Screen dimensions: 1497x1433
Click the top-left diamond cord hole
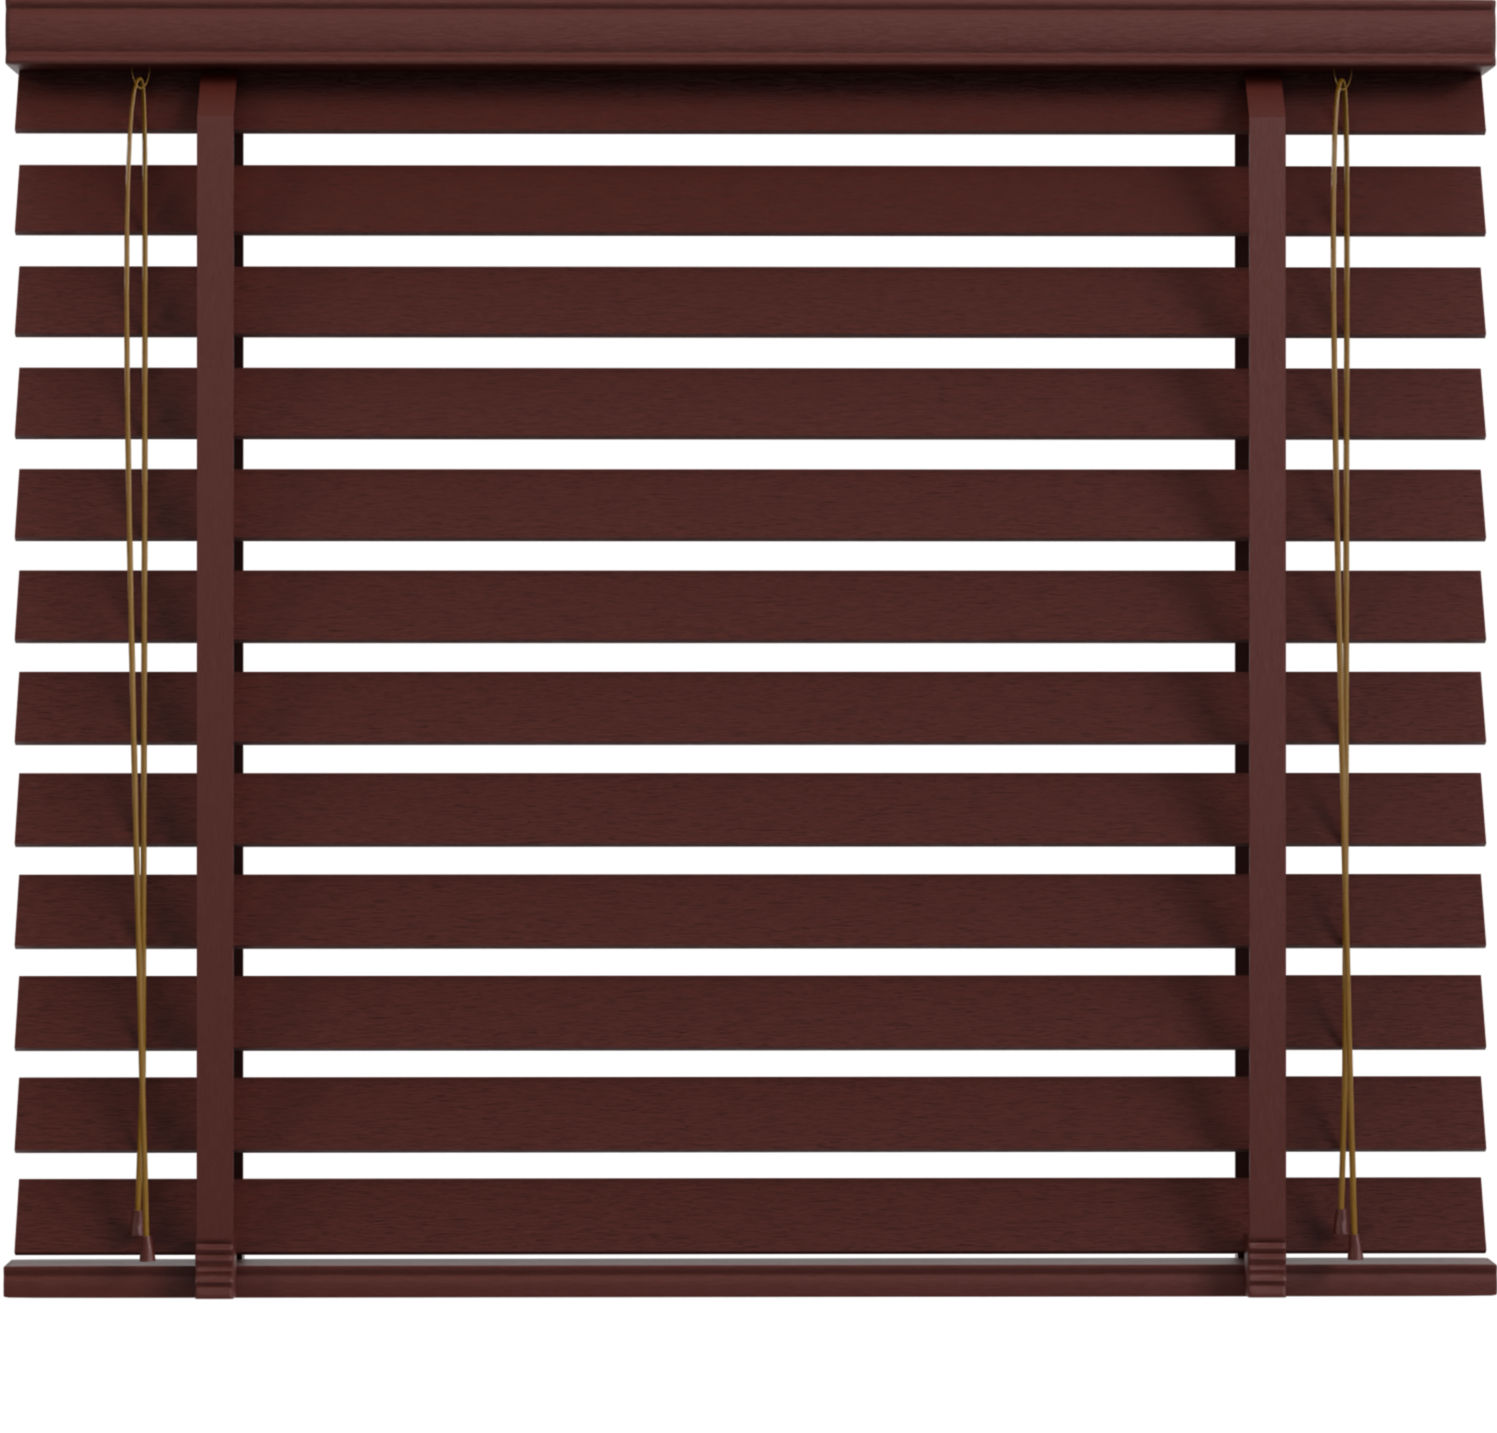tap(136, 150)
